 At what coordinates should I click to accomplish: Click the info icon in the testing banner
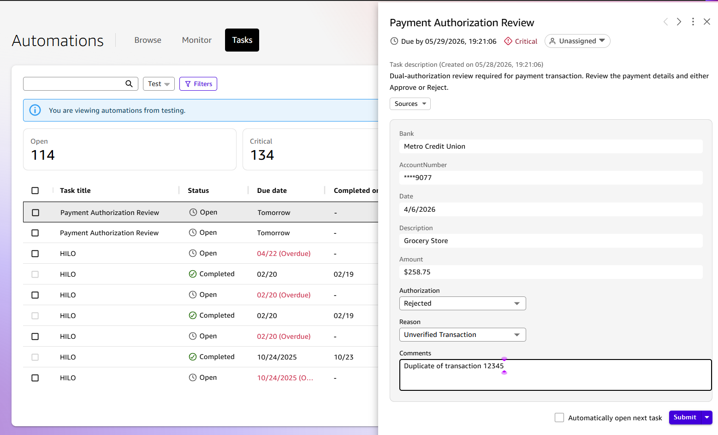click(x=35, y=110)
